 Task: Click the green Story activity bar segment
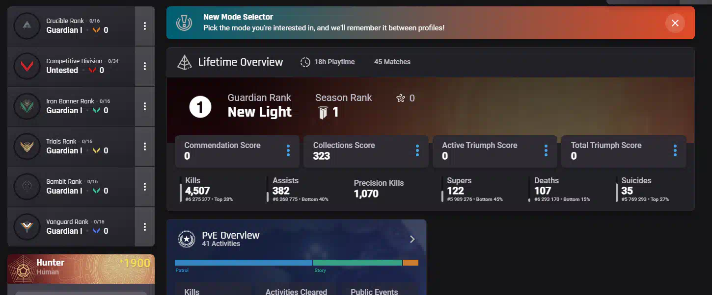[x=357, y=263]
